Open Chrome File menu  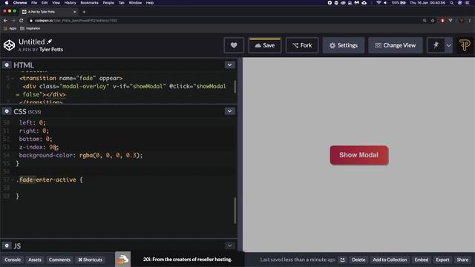(x=34, y=3)
